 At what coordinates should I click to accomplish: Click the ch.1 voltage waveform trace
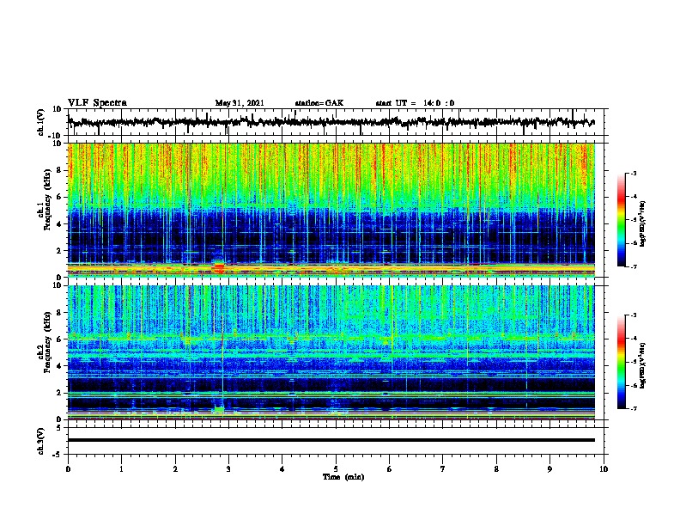(331, 122)
